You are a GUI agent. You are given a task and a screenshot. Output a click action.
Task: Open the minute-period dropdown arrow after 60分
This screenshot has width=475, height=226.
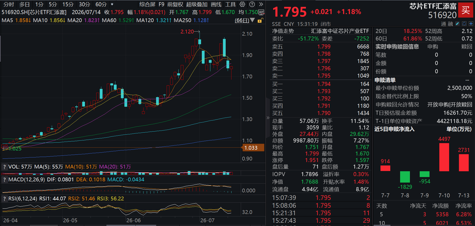112,4
